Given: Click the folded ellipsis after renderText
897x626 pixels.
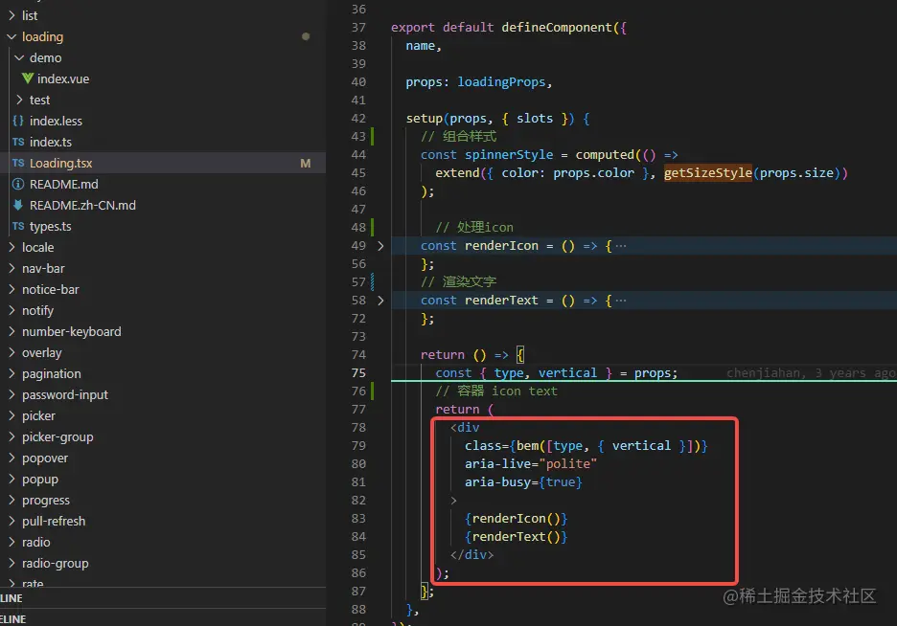Looking at the screenshot, I should (x=621, y=301).
